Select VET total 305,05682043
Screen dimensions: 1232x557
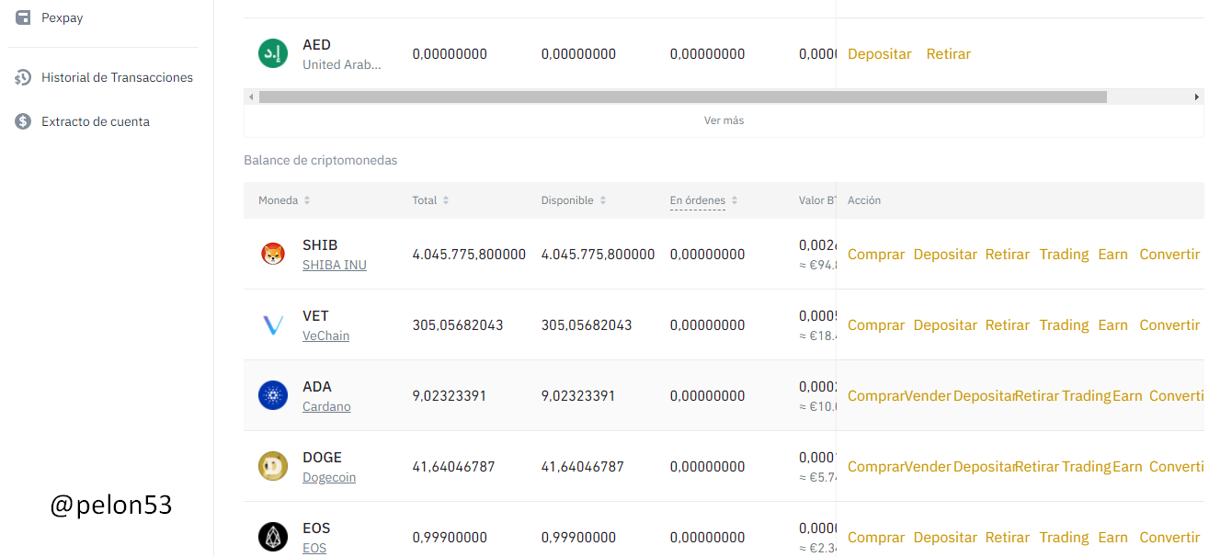click(458, 325)
